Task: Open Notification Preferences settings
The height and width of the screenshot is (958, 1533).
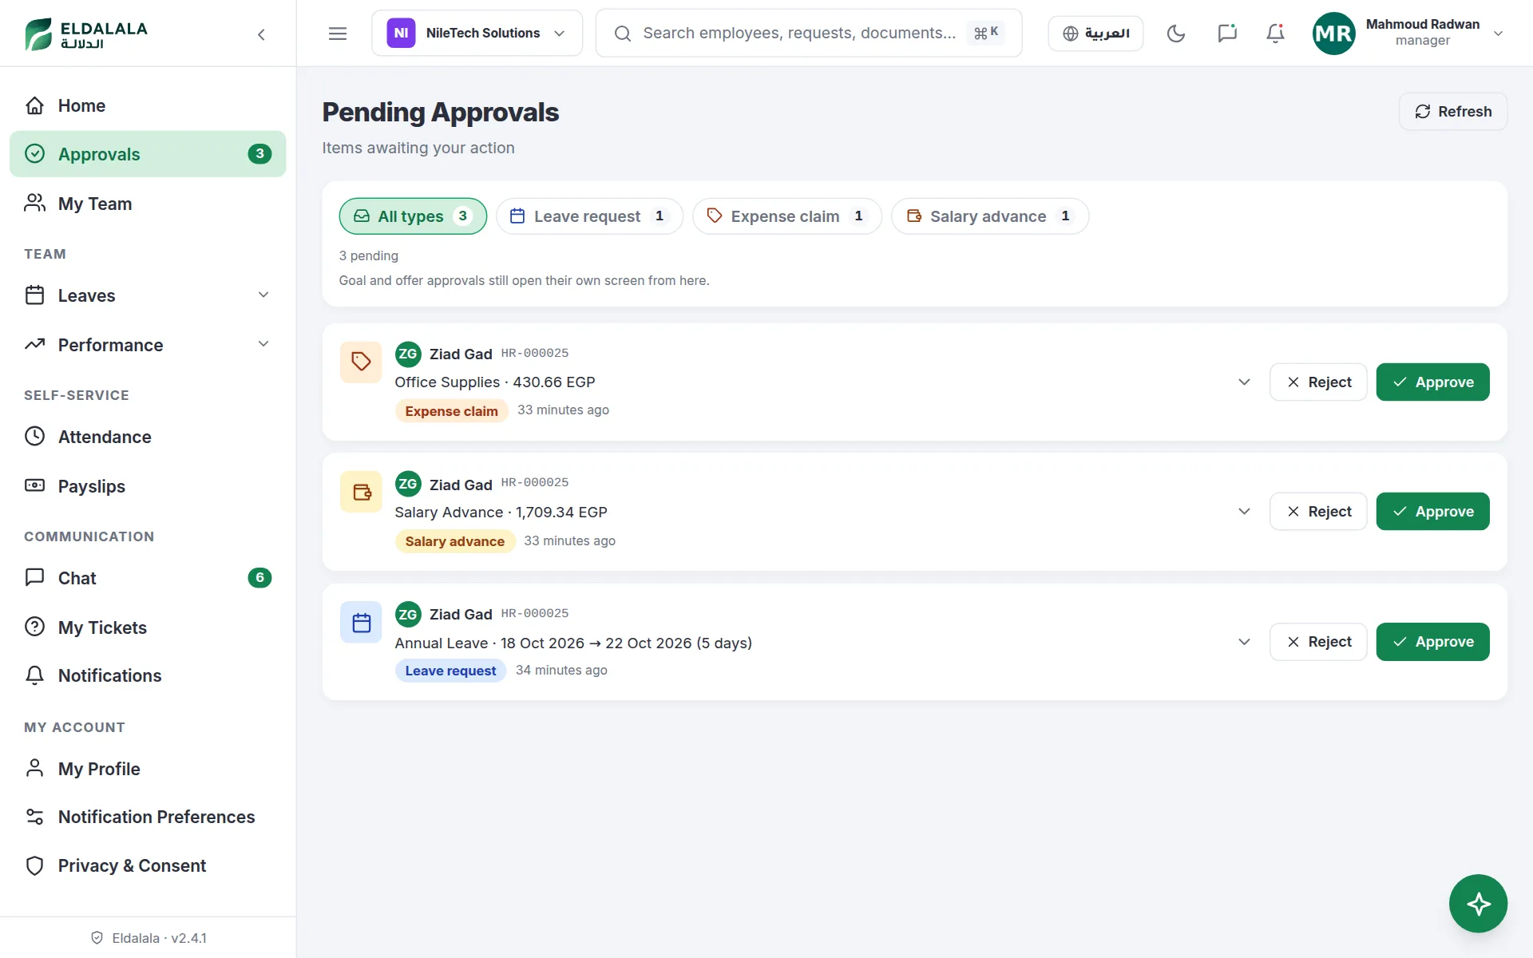Action: click(148, 817)
